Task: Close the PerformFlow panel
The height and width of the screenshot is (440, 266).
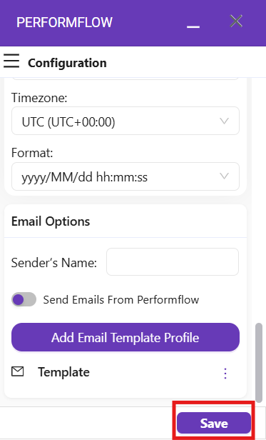Action: (236, 21)
